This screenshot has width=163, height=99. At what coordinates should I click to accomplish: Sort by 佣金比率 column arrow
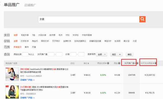tap(106, 63)
